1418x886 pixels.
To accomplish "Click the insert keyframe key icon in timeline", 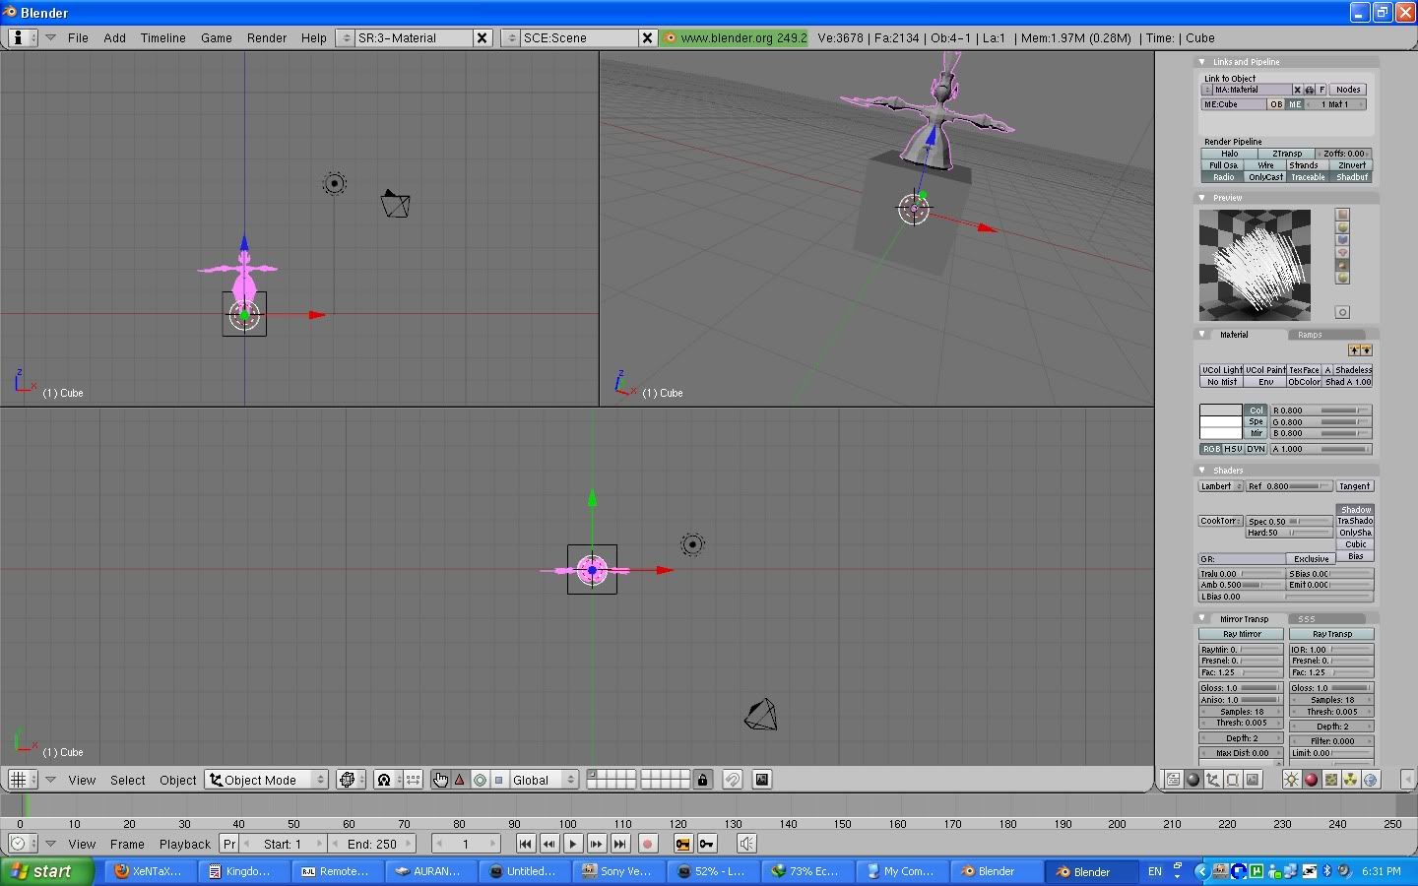I will 682,844.
